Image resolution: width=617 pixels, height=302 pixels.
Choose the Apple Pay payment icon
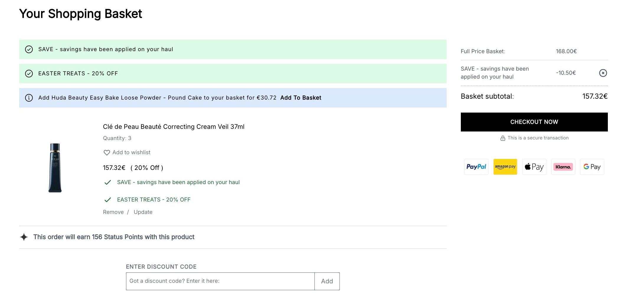pyautogui.click(x=534, y=167)
